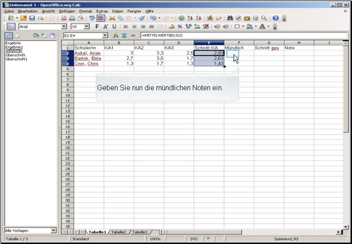The image size is (352, 244).
Task: Switch to the Tabelle2 sheet tab
Action: 119,232
